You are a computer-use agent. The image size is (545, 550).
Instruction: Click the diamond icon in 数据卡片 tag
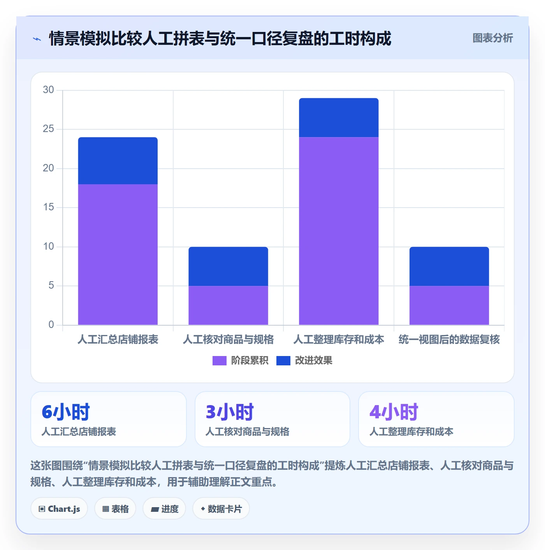[203, 509]
